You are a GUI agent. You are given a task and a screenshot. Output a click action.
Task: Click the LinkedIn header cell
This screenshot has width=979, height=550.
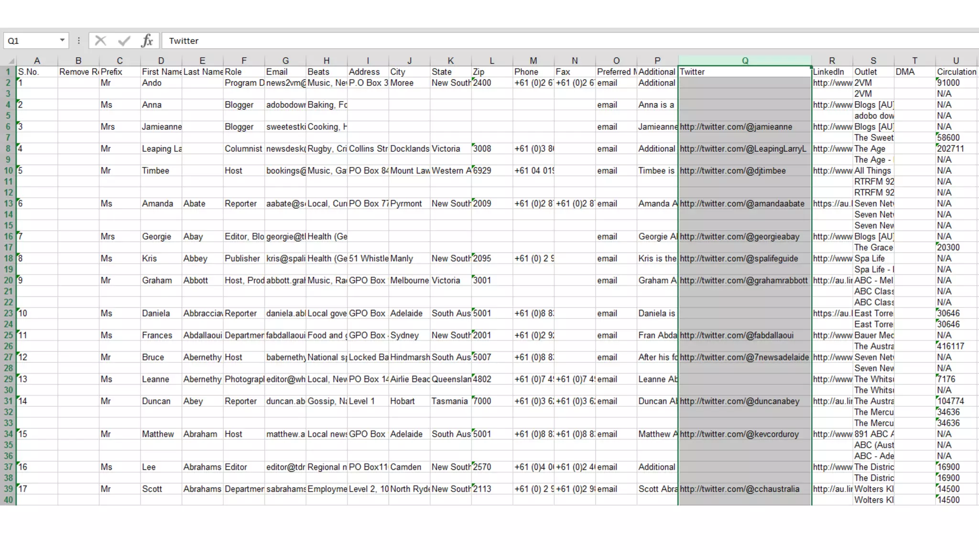point(831,72)
